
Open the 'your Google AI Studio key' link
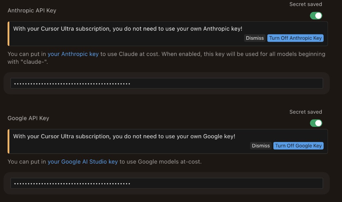click(x=83, y=162)
